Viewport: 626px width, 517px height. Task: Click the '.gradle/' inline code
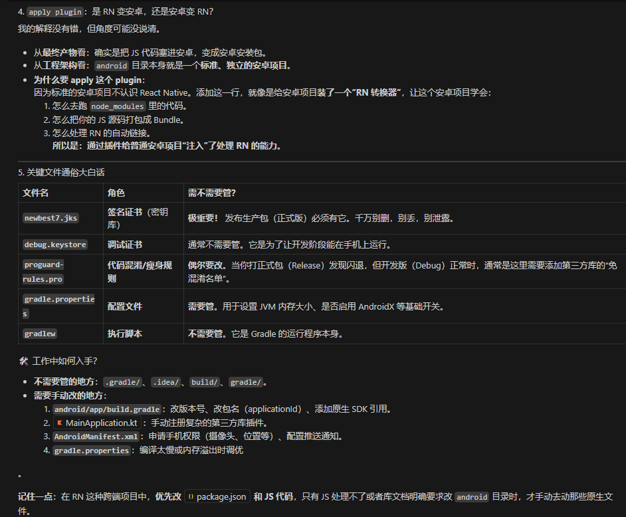coord(122,382)
